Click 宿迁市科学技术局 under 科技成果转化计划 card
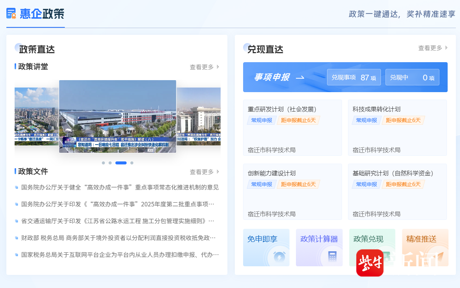460x288 pixels. [376, 150]
